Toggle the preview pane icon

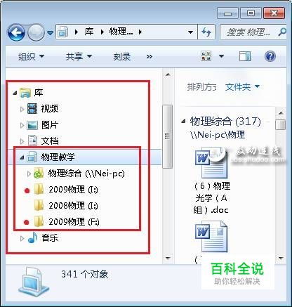tap(245, 56)
